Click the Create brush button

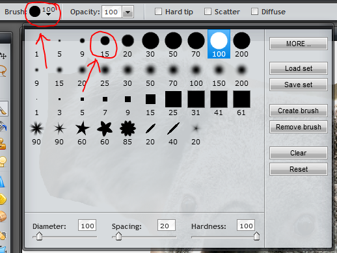pyautogui.click(x=299, y=111)
